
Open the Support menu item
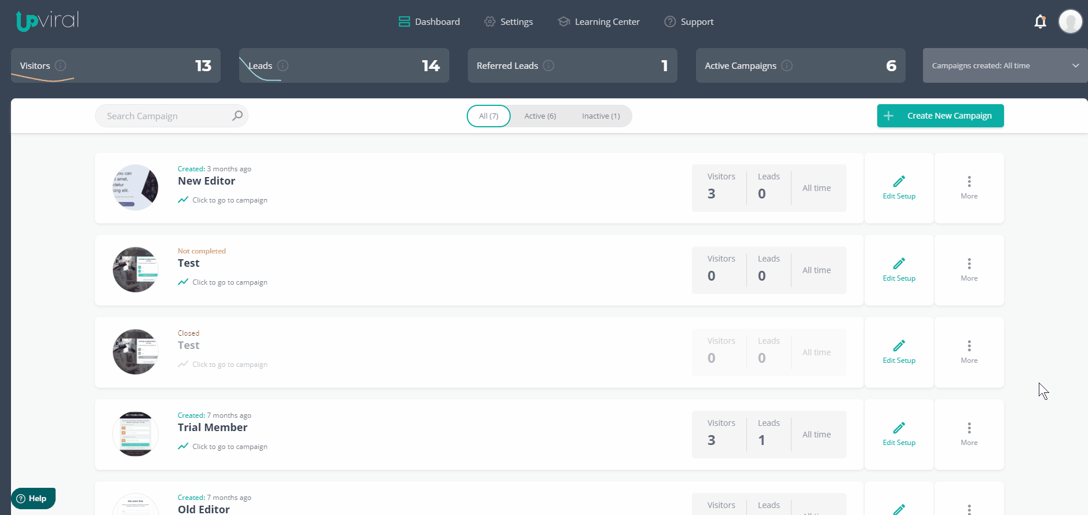(x=689, y=21)
